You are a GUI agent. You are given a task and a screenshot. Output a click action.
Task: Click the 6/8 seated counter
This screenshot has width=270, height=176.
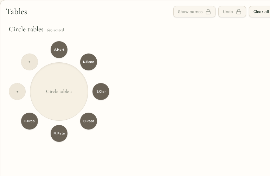click(x=55, y=30)
